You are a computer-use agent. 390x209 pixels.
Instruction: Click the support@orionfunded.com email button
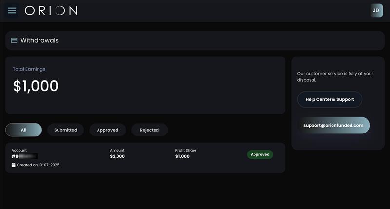333,125
